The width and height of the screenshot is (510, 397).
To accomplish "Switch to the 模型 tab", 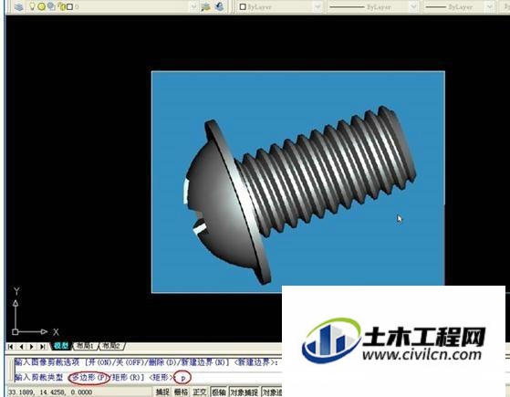I will 61,346.
